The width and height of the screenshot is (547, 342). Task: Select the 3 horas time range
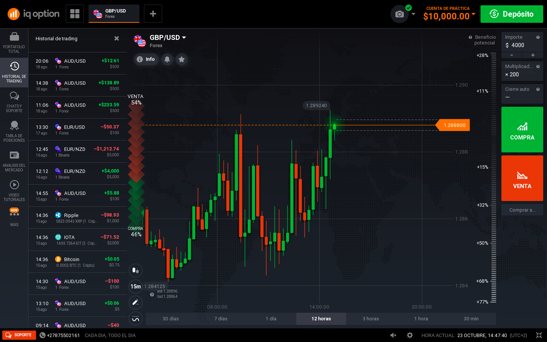click(371, 319)
